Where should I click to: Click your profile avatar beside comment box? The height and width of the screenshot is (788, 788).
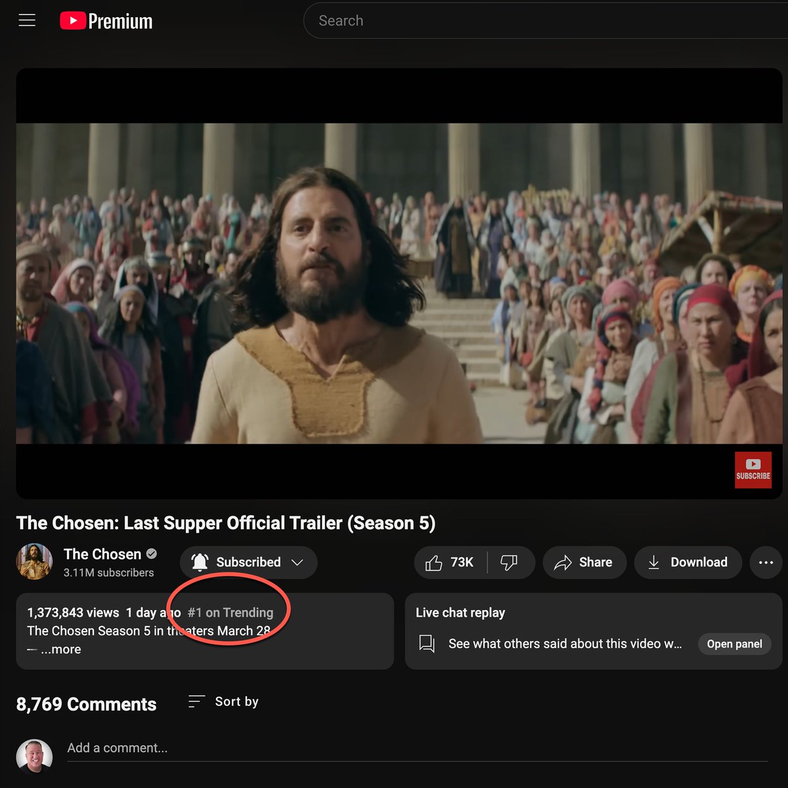(34, 756)
